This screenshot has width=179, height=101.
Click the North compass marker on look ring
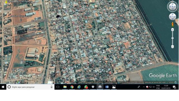pyautogui.click(x=173, y=1)
